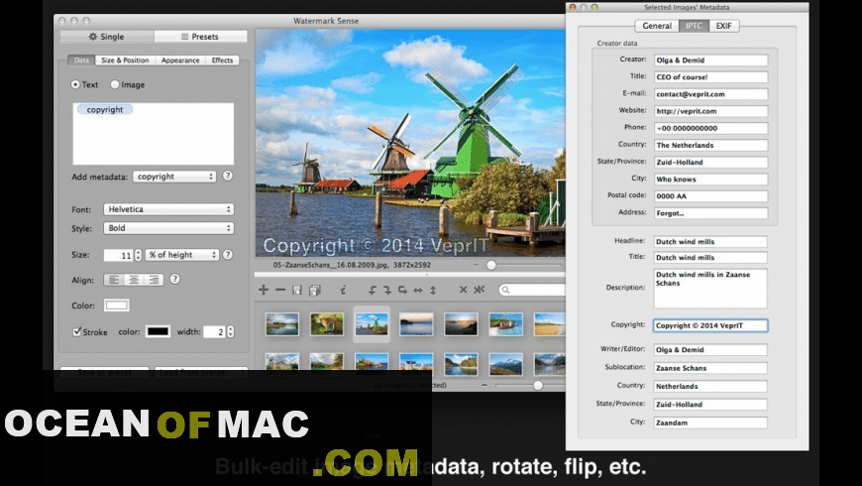This screenshot has height=486, width=862.
Task: Click the thumbnail size slider knob
Action: coord(538,385)
